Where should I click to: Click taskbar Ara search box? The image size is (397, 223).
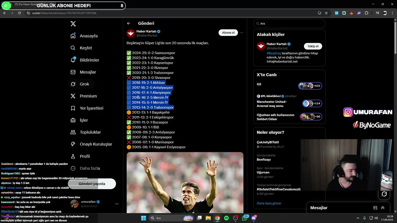pyautogui.click(x=171, y=218)
